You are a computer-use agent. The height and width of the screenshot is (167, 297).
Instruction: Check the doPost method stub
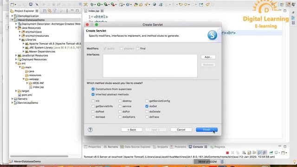(x=93, y=111)
